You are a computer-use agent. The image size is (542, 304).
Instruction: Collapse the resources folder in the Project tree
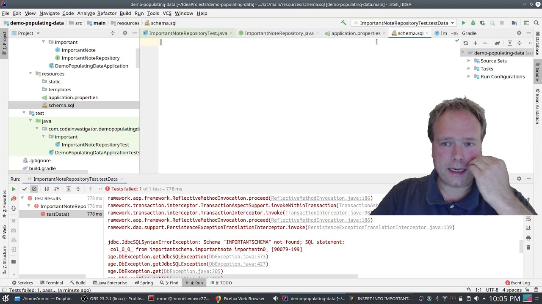(x=30, y=73)
